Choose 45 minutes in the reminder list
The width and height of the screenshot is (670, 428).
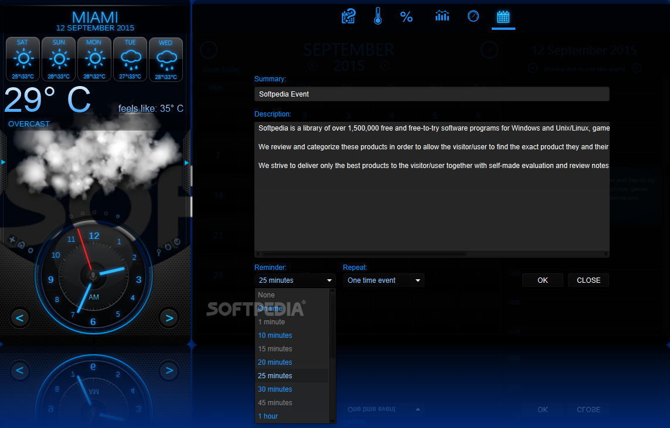[292, 402]
